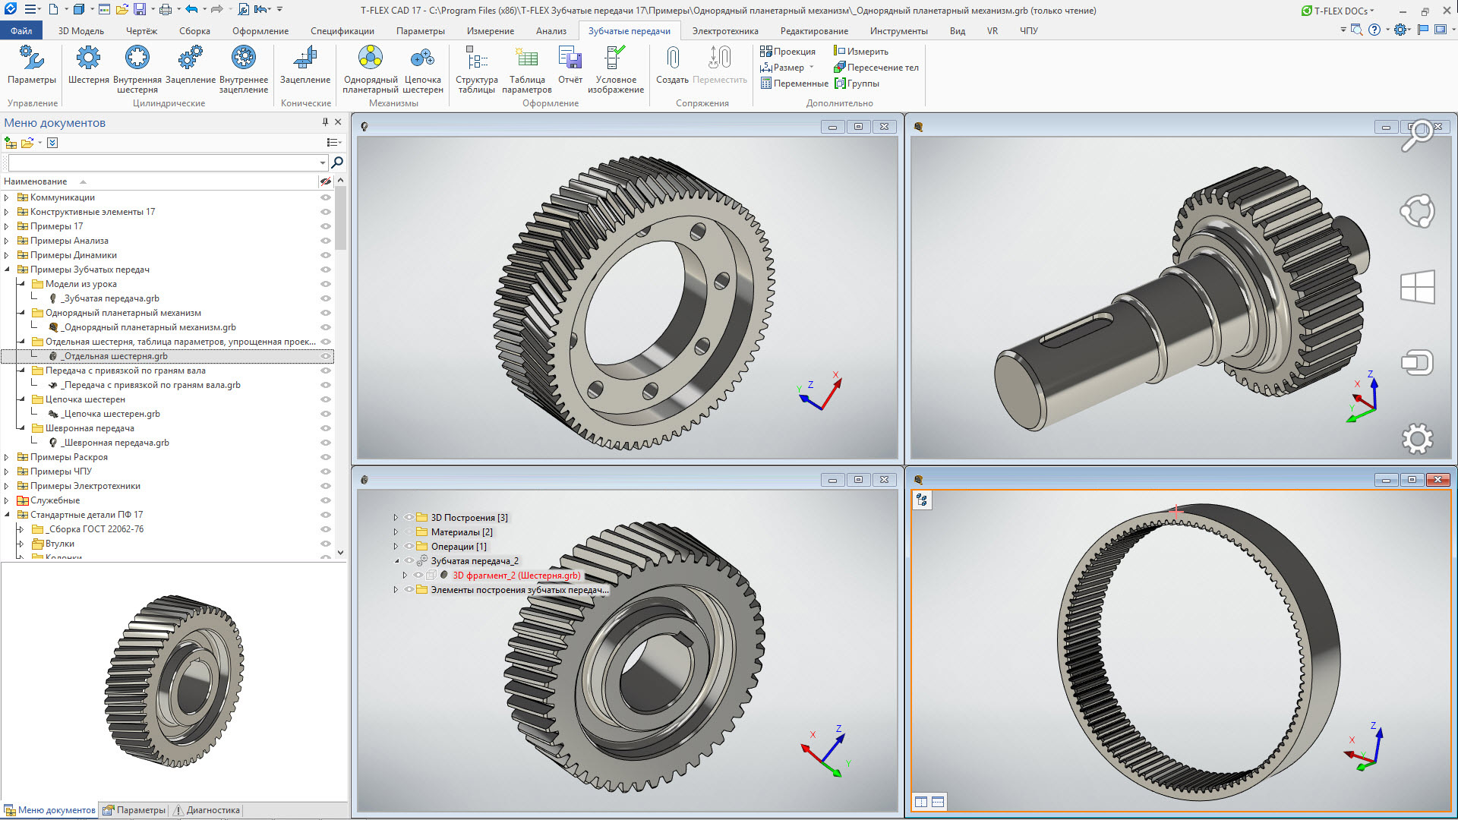Expand the 3D Построения [3] node
The width and height of the screenshot is (1458, 820).
tap(396, 518)
